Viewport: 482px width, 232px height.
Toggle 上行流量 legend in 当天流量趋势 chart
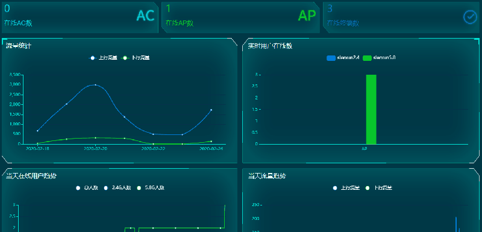pyautogui.click(x=346, y=188)
